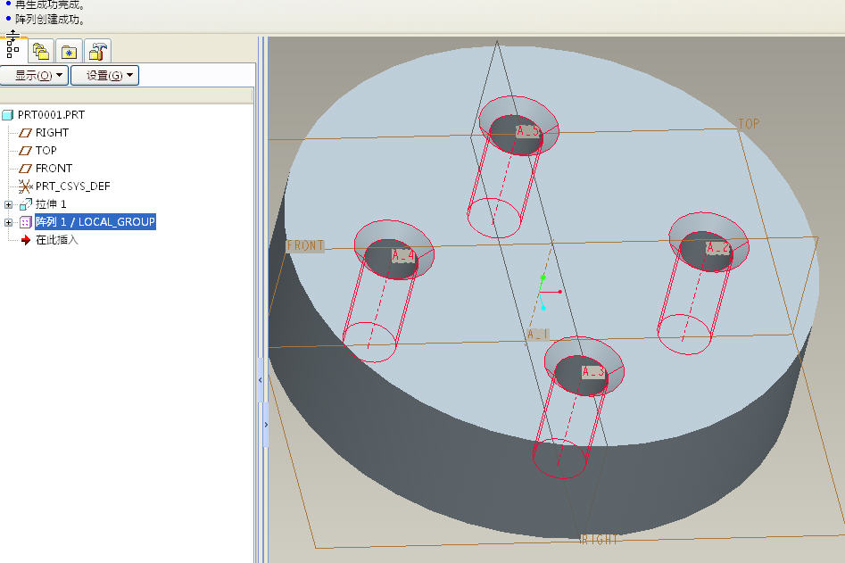Viewport: 845px width, 563px height.
Task: Click the TOP plane label in viewport
Action: pos(749,124)
